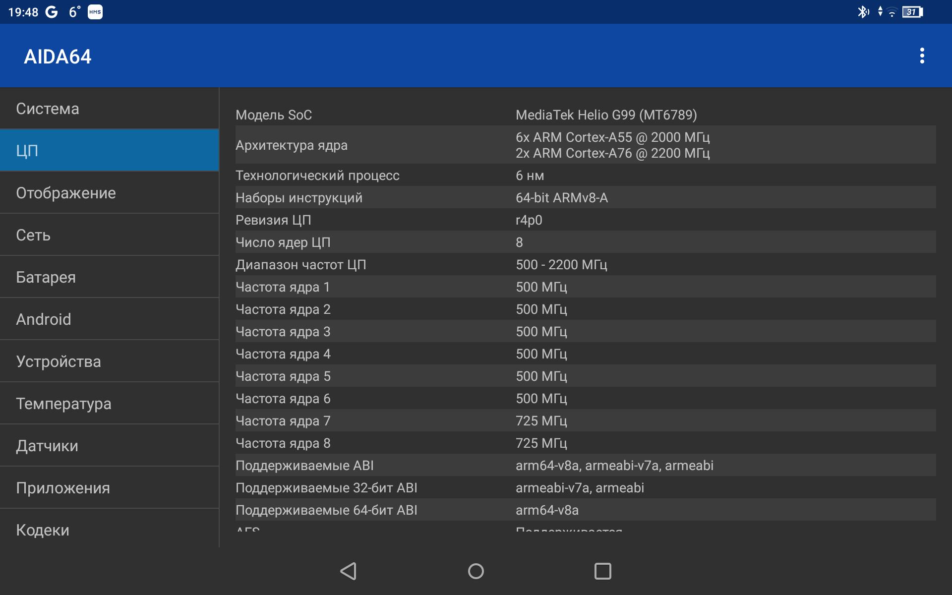Screen dimensions: 952x595
Task: Open the three-dot overflow menu
Action: pos(922,56)
